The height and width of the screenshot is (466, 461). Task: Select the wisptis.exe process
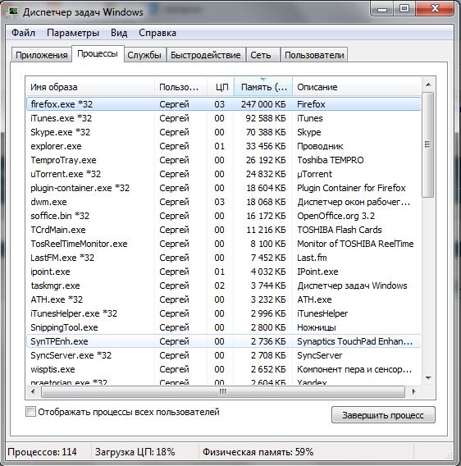click(x=223, y=369)
